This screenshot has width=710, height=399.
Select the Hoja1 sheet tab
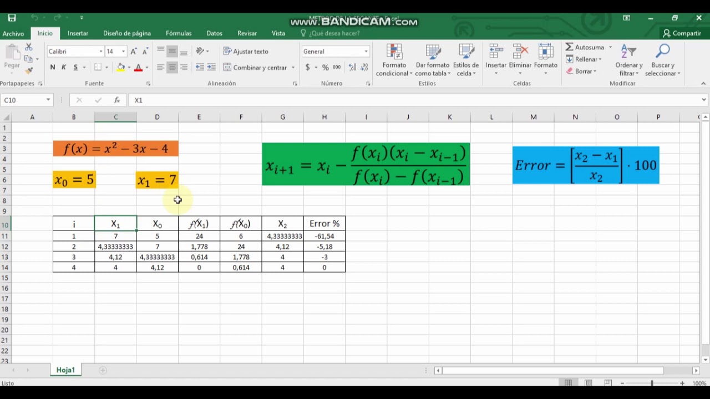pos(65,370)
